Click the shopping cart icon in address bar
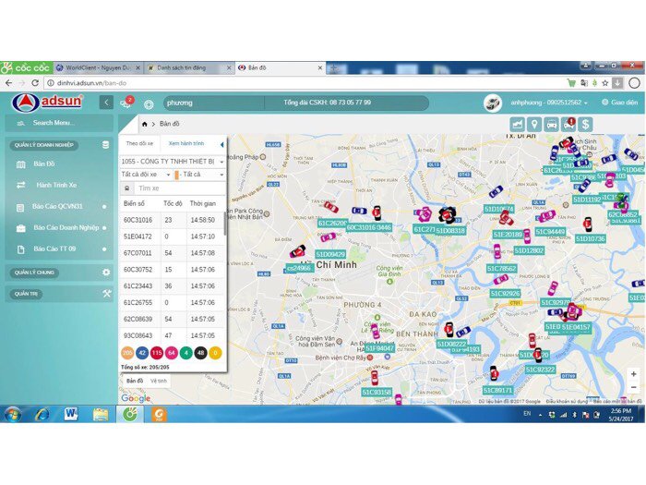The width and height of the screenshot is (646, 485). pyautogui.click(x=571, y=83)
